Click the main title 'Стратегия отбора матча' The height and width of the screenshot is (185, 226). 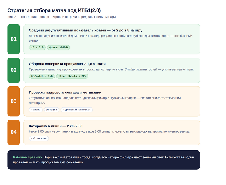(x=54, y=10)
